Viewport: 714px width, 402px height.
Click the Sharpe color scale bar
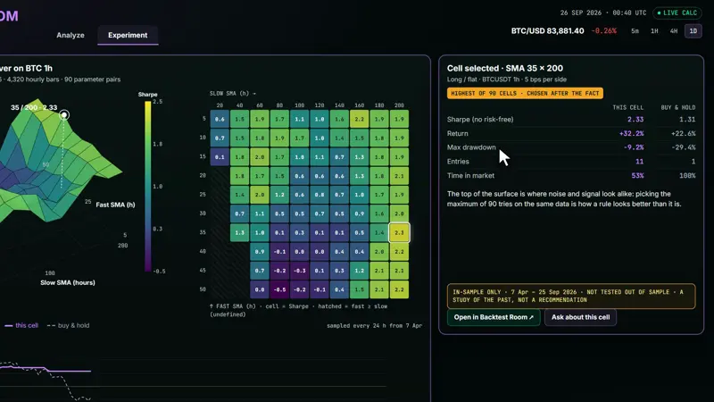148,187
